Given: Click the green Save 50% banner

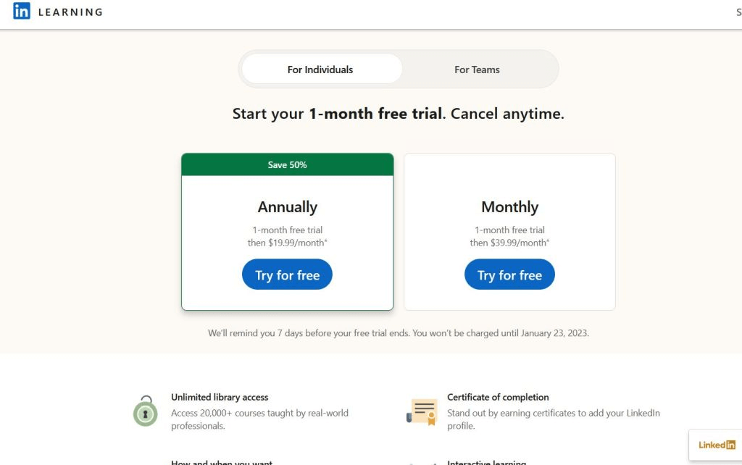Looking at the screenshot, I should (x=287, y=165).
